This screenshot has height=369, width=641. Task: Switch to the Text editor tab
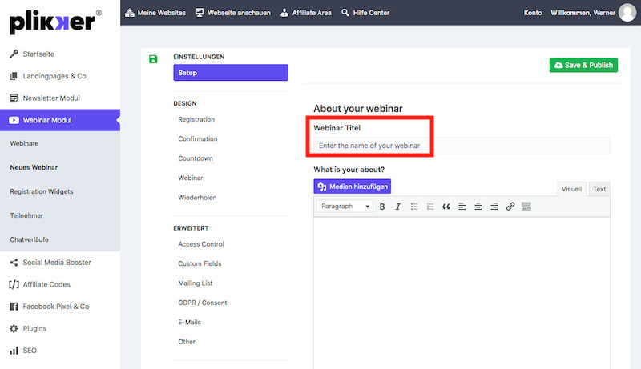click(599, 189)
